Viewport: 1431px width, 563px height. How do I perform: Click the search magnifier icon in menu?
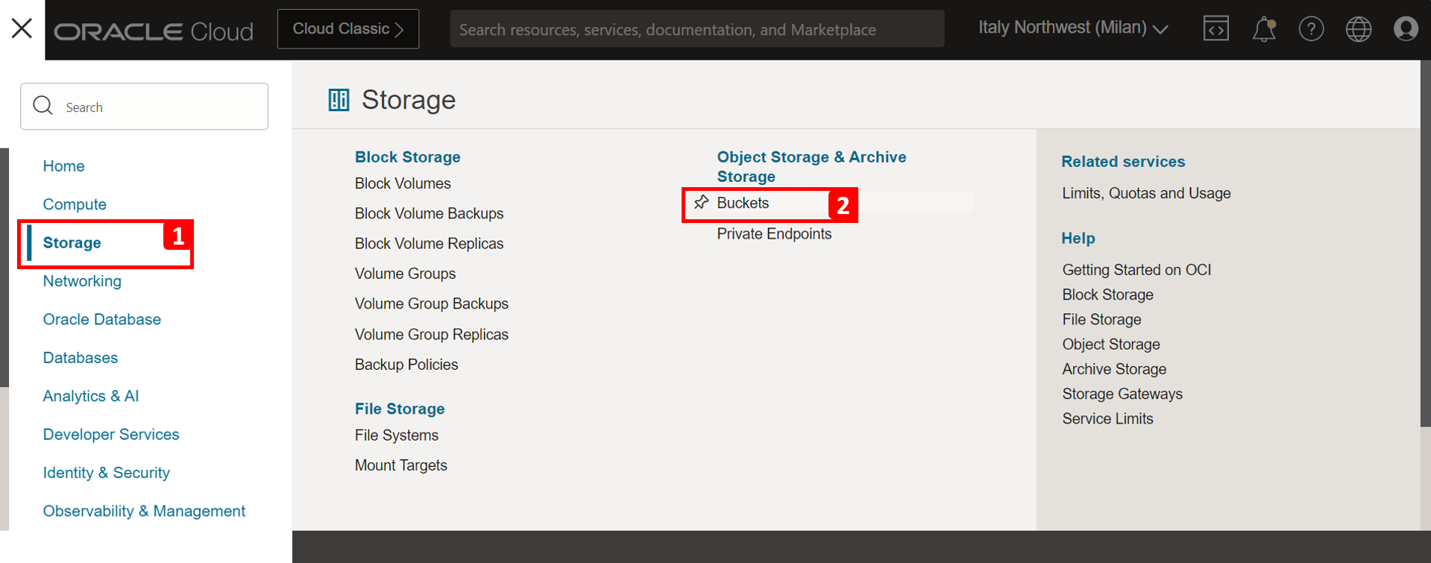click(43, 106)
